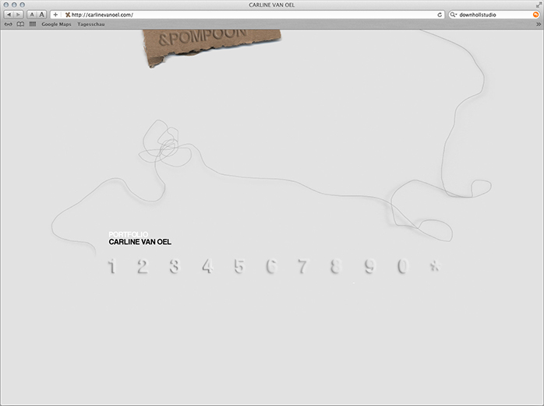Open the Top Sites grid icon
The image size is (544, 406).
coord(33,24)
